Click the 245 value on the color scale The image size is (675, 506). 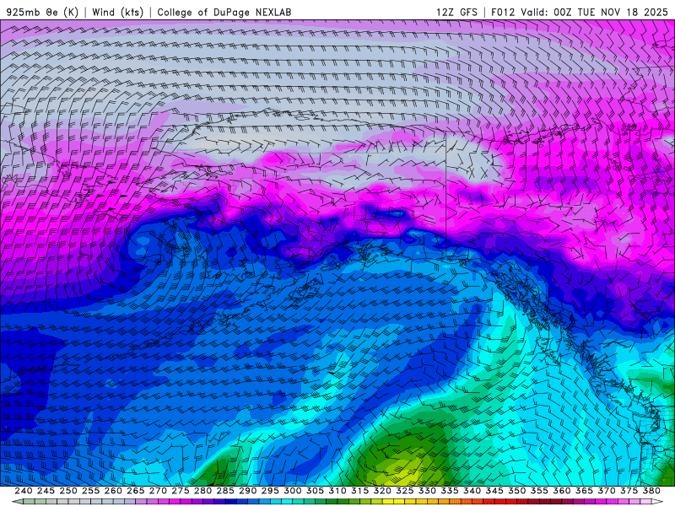pos(46,491)
